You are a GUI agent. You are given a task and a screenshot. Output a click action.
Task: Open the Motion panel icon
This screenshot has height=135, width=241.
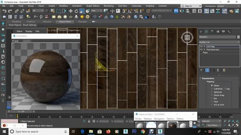tap(218, 31)
